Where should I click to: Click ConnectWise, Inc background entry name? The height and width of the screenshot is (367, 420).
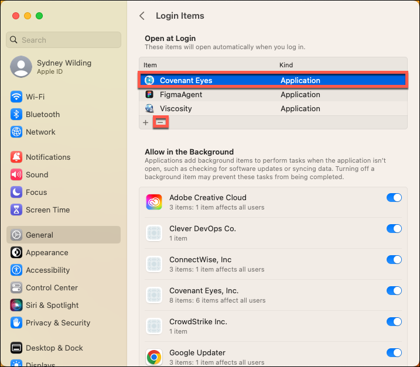click(x=200, y=260)
